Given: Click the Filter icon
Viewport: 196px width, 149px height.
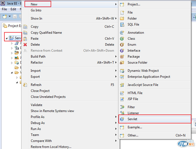Looking at the screenshot, I should (x=122, y=107).
